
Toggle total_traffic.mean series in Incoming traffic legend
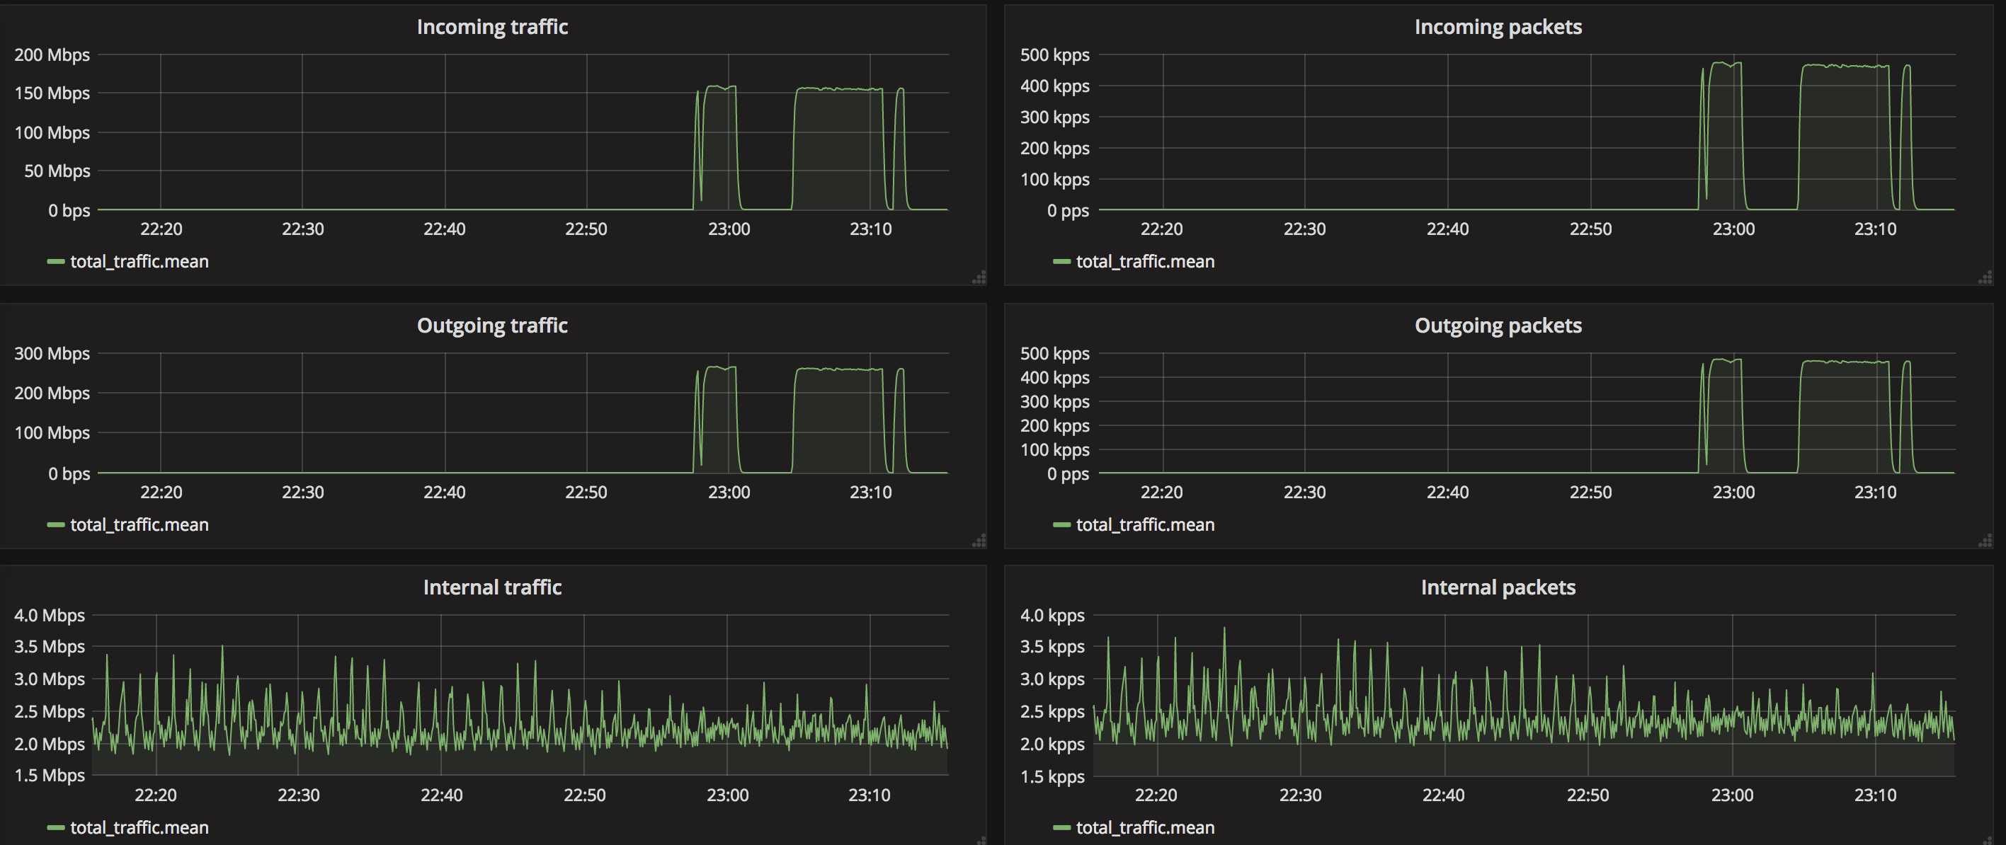pos(139,261)
